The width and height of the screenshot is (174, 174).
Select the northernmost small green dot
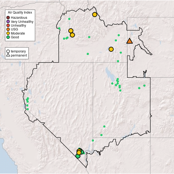69,19
